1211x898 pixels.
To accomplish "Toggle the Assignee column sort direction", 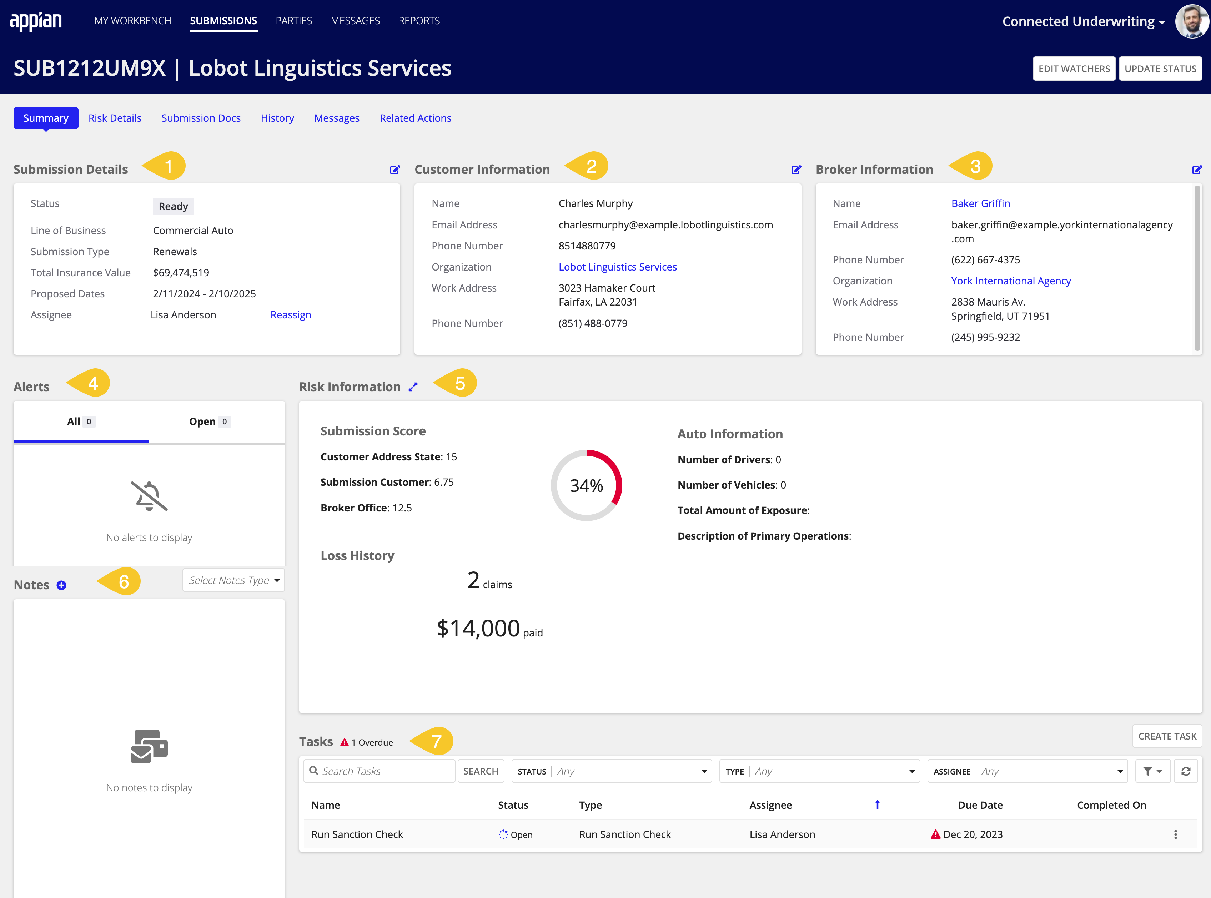I will tap(878, 804).
